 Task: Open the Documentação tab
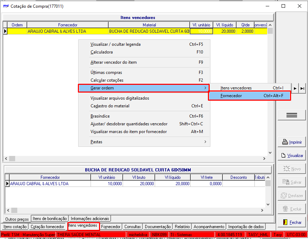[158, 227]
